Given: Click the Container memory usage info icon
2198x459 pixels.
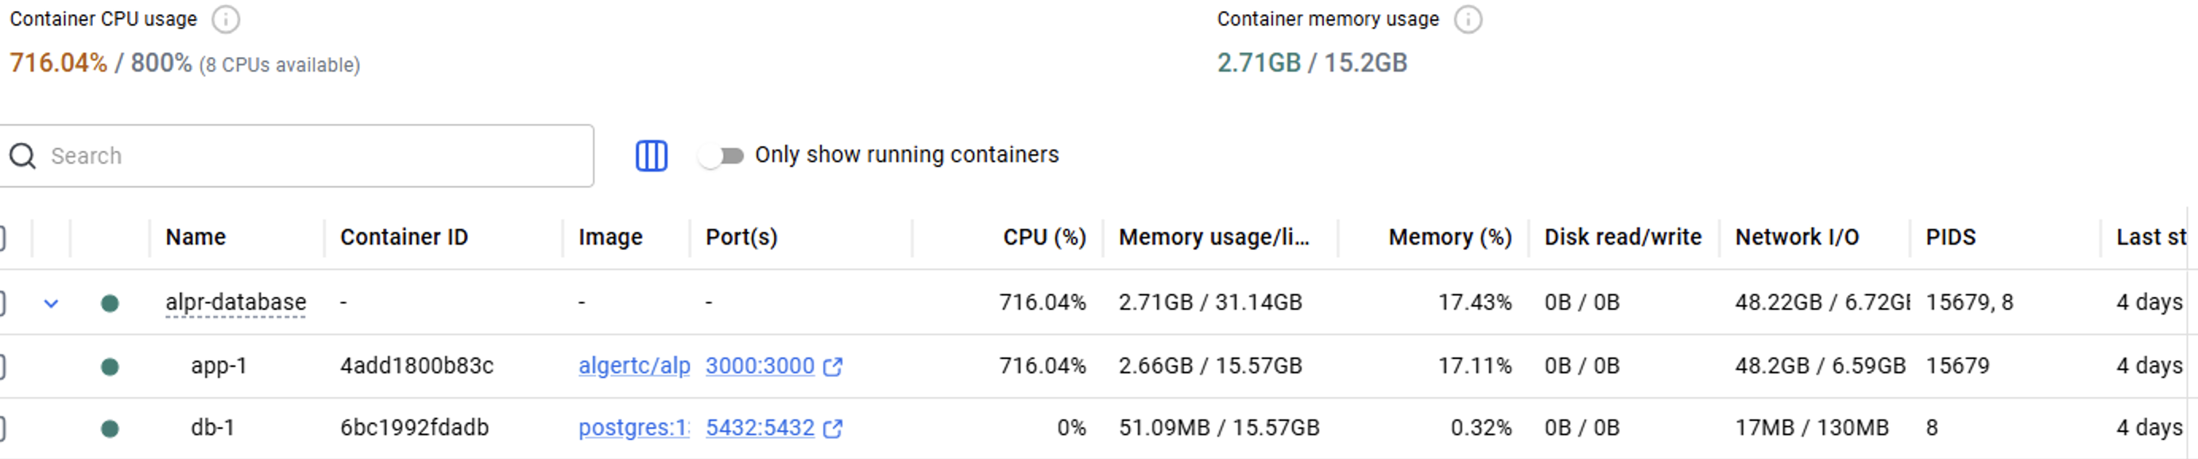Looking at the screenshot, I should coord(1468,20).
